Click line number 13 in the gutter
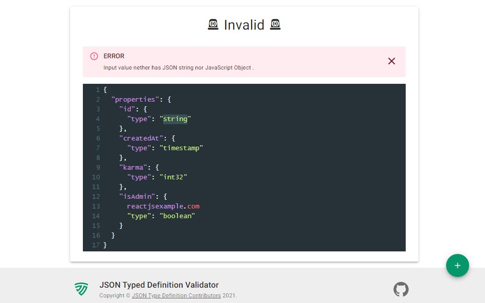The width and height of the screenshot is (485, 303). 96,206
